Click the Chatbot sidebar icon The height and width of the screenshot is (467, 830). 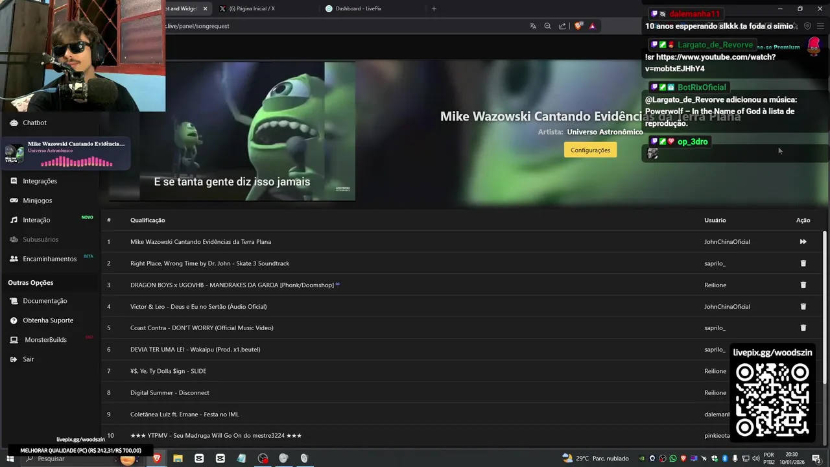click(x=14, y=123)
